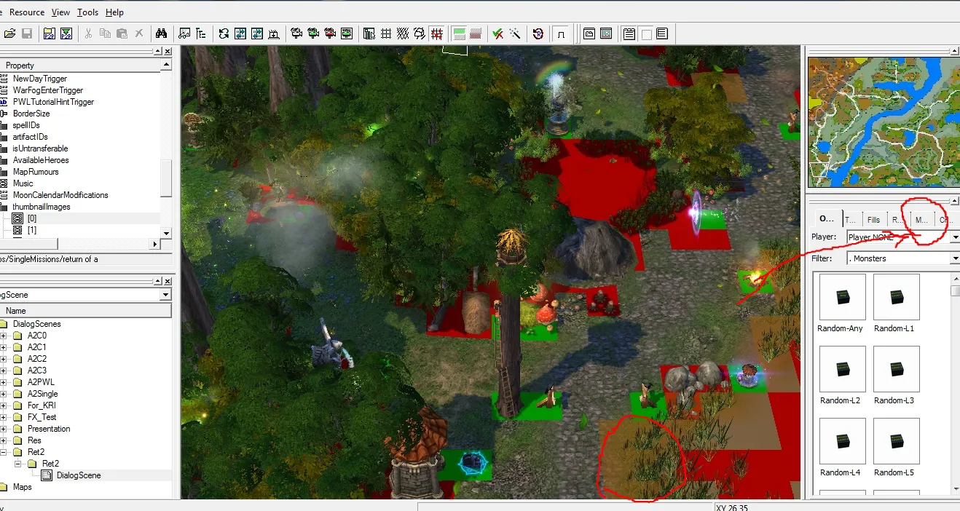Select the DialogScene file tree item
Screen dimensions: 960x511
[79, 475]
